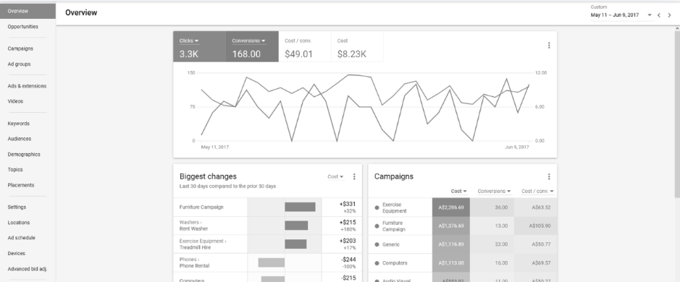Screen dimensions: 680x282
Task: Open Computers campaign in Campaigns table
Action: point(395,263)
